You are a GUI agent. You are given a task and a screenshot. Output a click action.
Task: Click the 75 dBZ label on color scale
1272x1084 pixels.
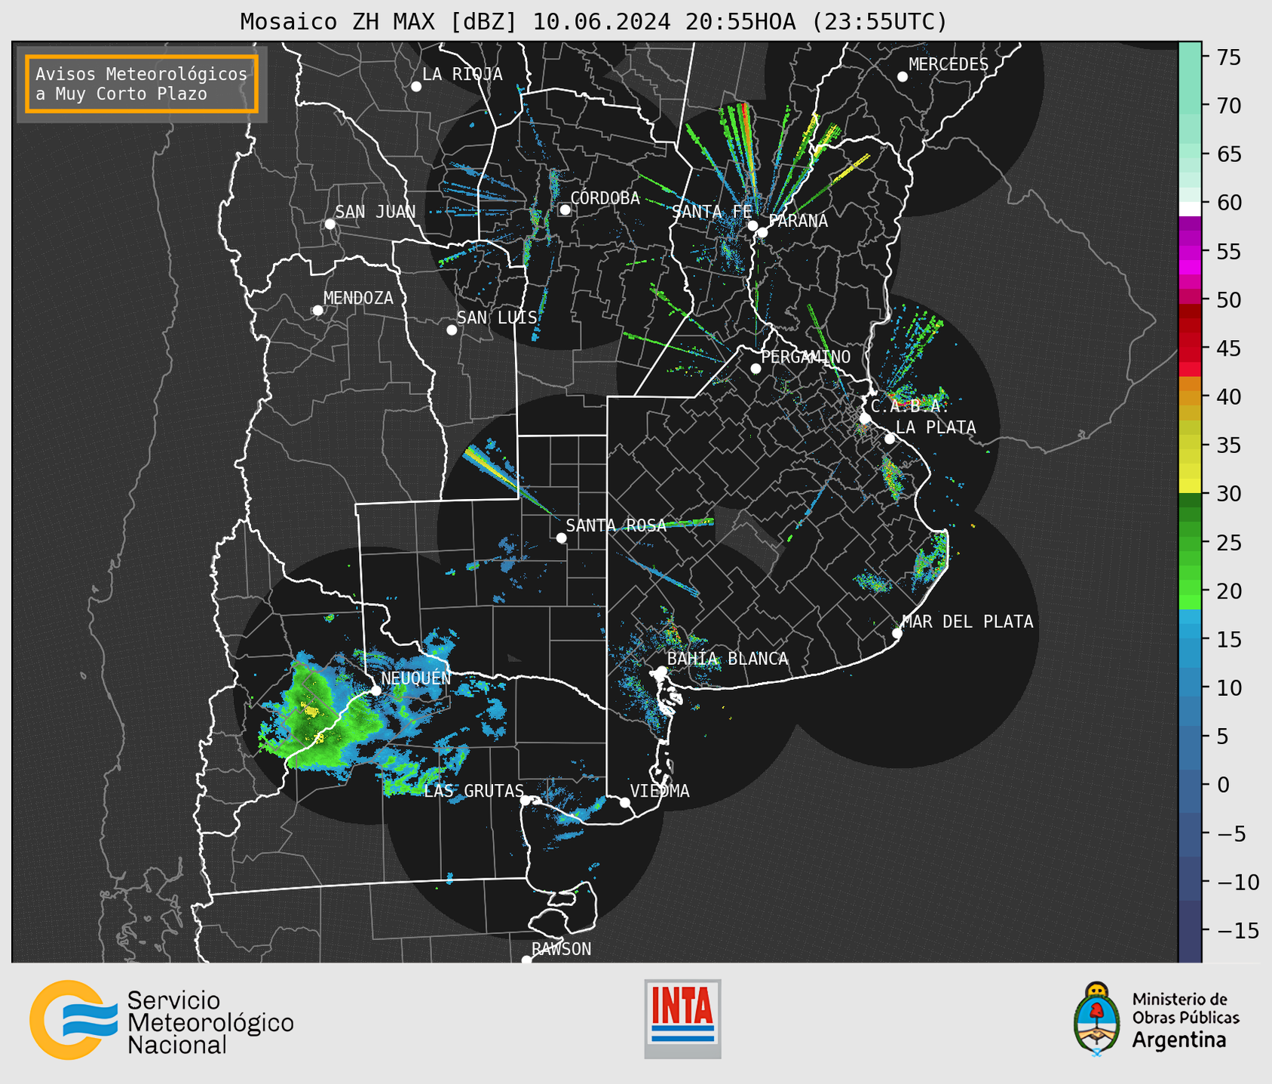pos(1229,57)
